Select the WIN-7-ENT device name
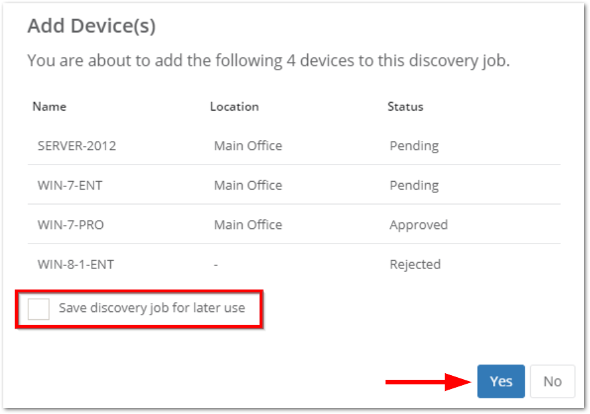This screenshot has height=414, width=590. pyautogui.click(x=70, y=185)
